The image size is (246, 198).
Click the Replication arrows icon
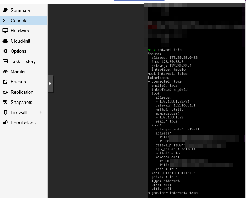(x=5, y=92)
